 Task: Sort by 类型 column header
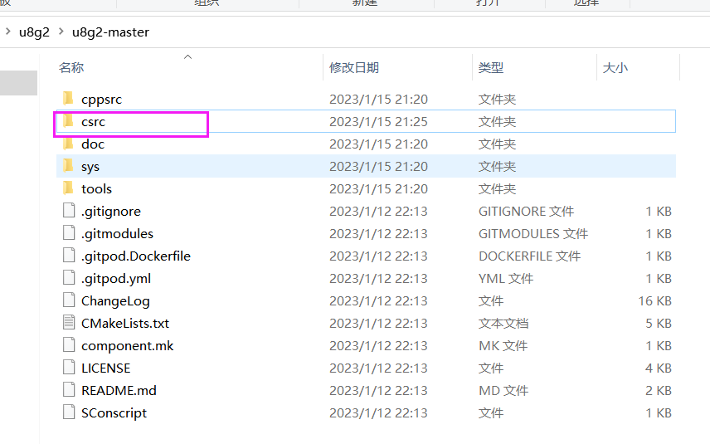491,67
